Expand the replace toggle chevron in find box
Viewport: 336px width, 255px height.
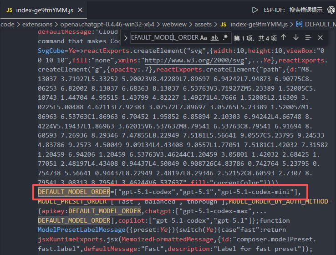tap(124, 37)
